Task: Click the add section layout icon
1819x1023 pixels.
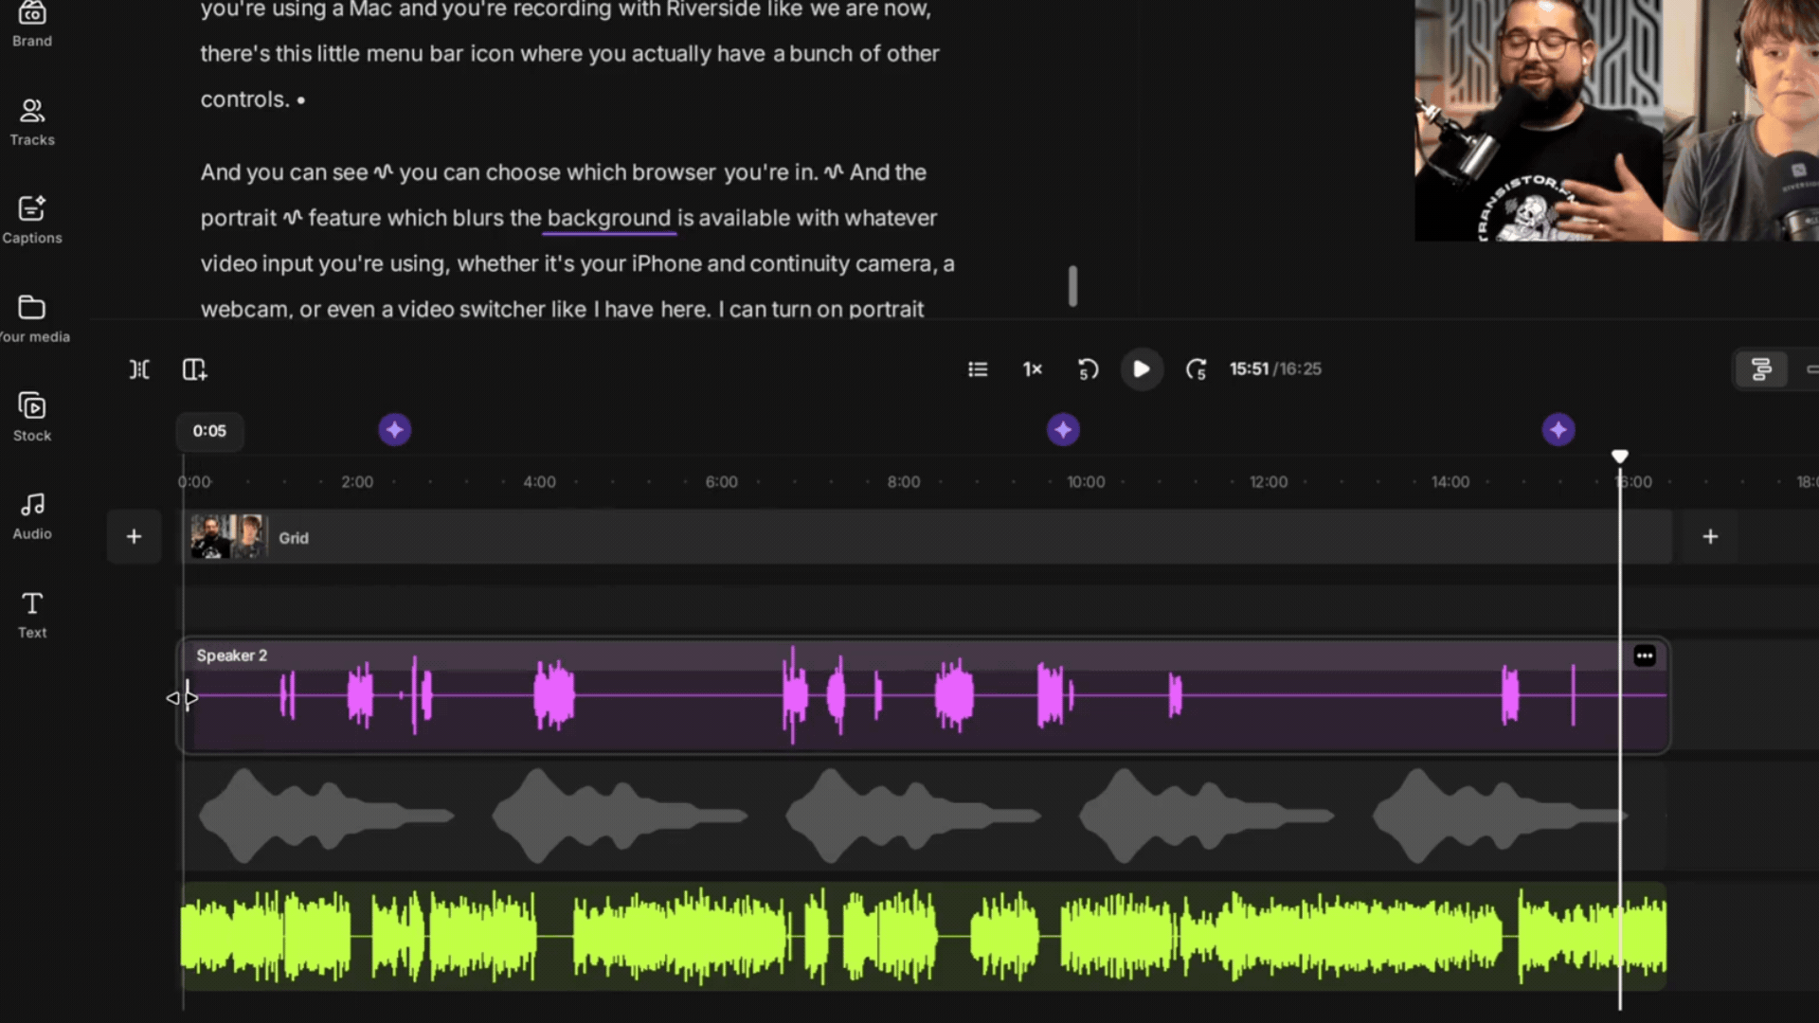Action: [x=194, y=369]
